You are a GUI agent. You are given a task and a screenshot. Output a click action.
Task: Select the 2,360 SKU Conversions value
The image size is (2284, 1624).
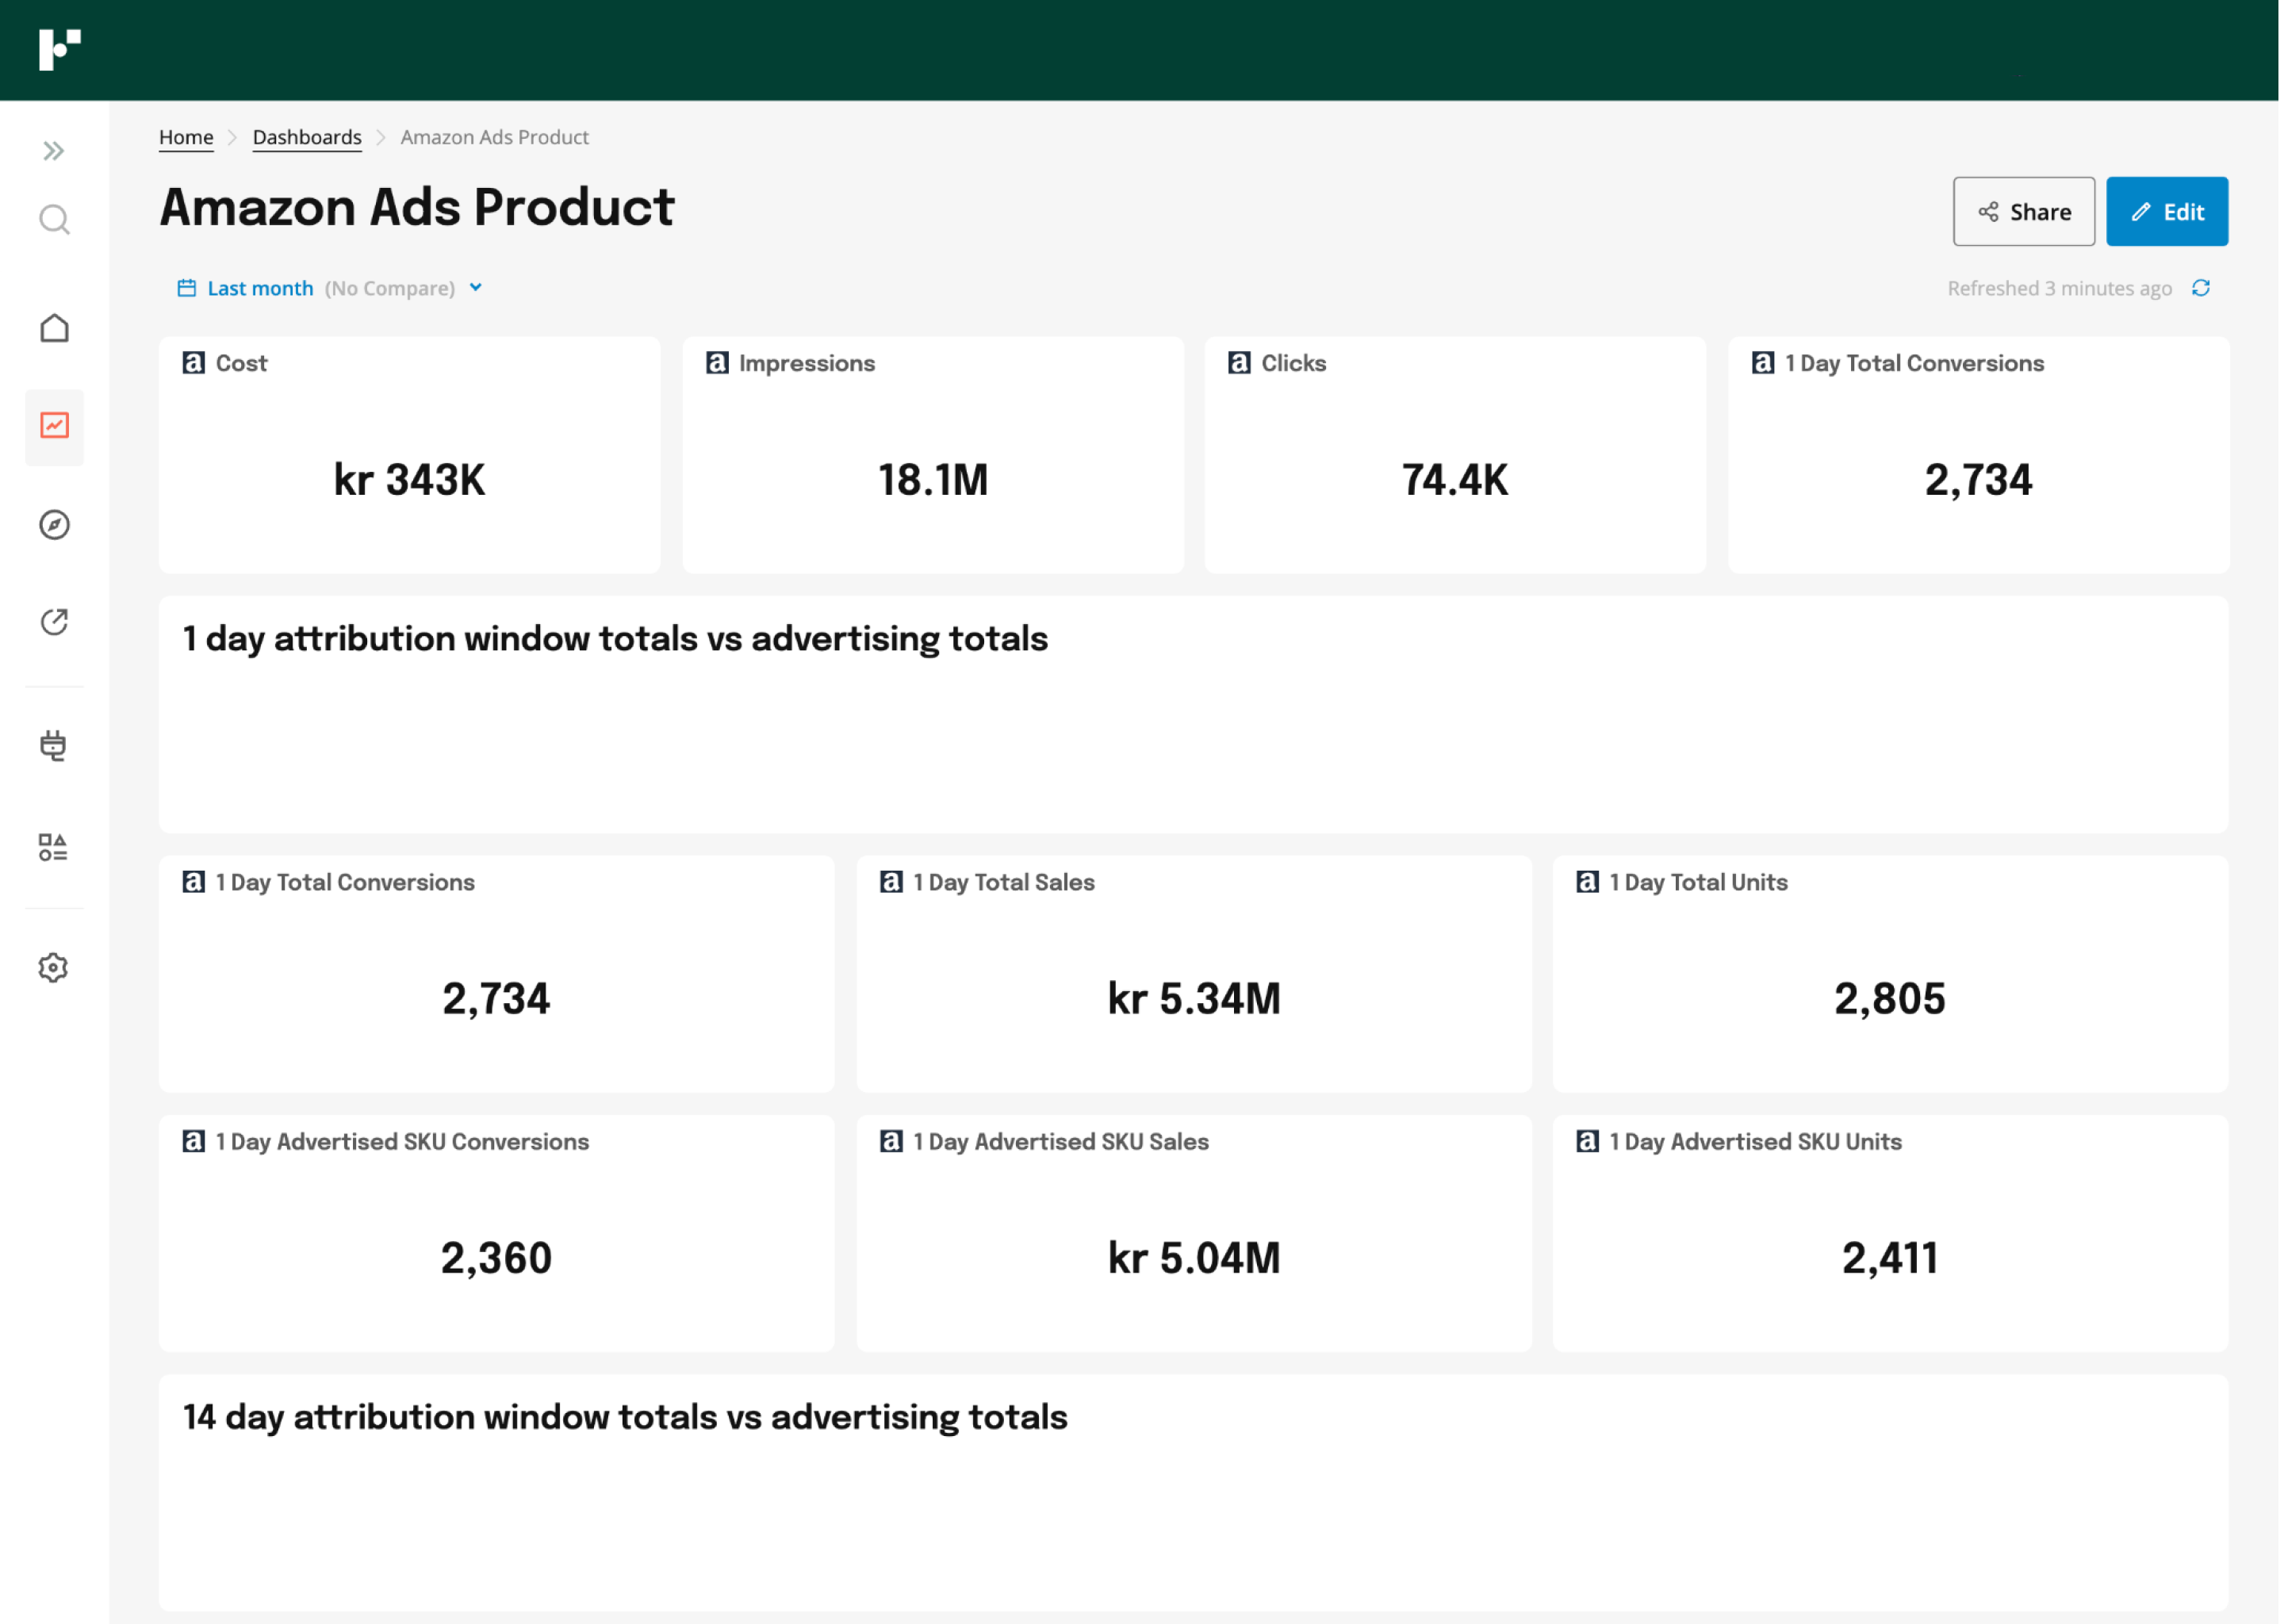point(496,1259)
